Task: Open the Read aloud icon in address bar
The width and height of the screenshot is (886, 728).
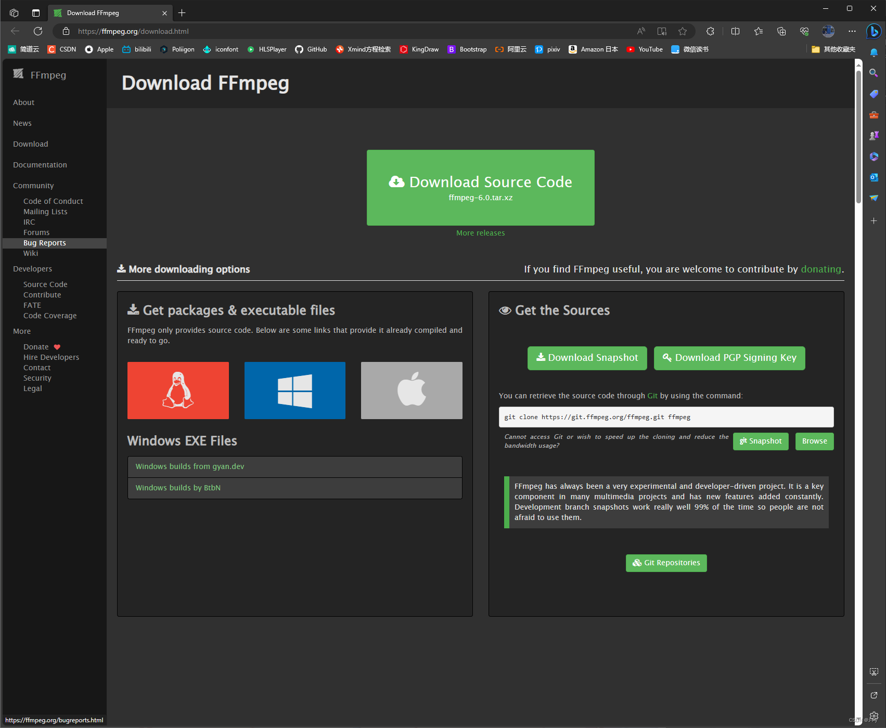Action: click(x=641, y=31)
